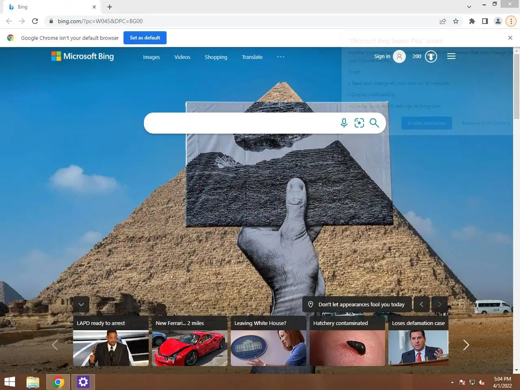
Task: Open File Explorer from taskbar
Action: pyautogui.click(x=33, y=382)
